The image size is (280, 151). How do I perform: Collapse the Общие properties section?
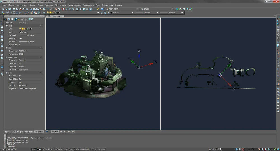(41, 26)
